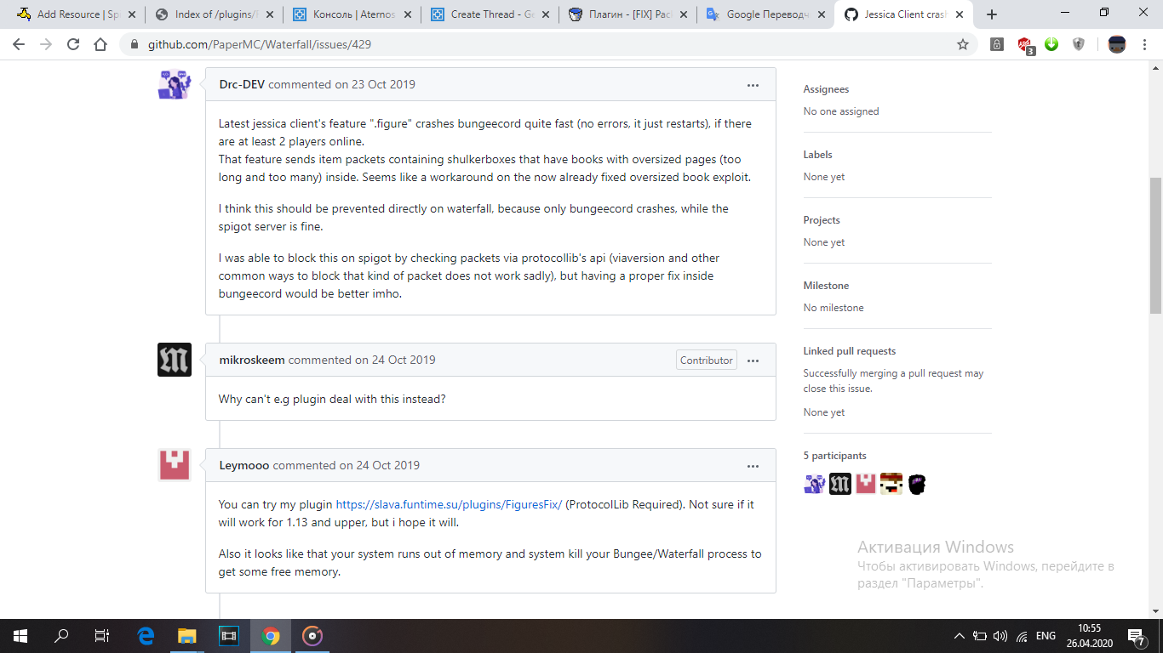Close the Jessica Client crash tab
Screen dimensions: 1163x653
tap(961, 14)
